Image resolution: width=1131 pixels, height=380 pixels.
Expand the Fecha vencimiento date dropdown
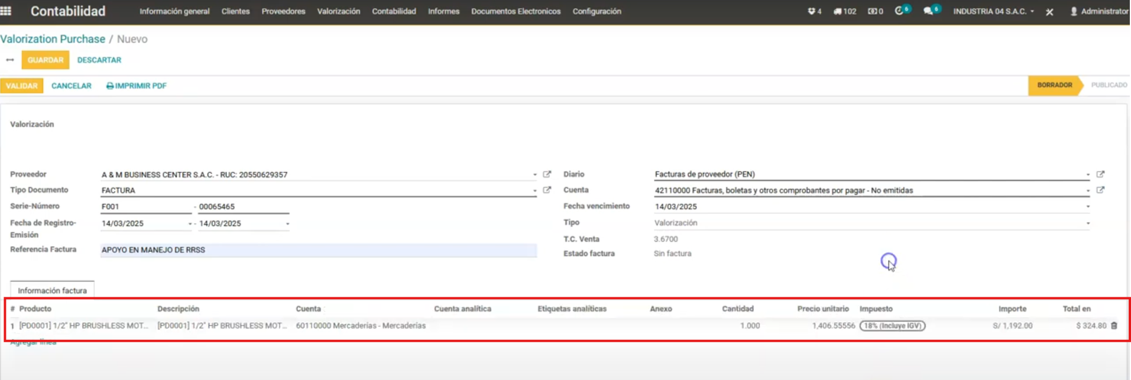1087,207
